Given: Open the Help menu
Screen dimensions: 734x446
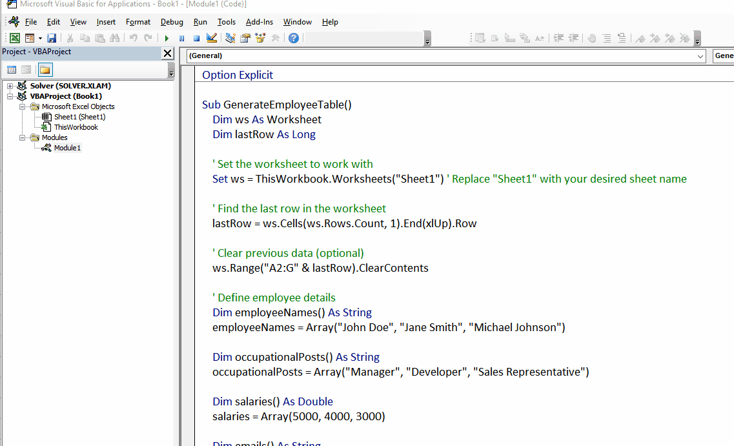Looking at the screenshot, I should coord(330,22).
